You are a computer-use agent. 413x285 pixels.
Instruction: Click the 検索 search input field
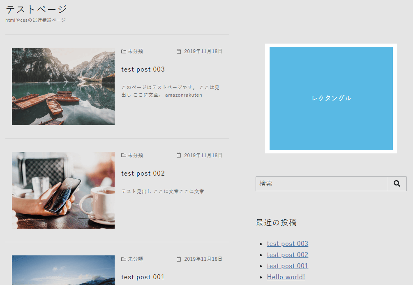[321, 184]
